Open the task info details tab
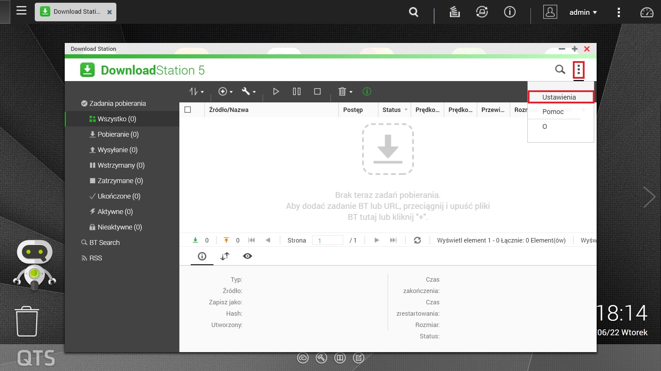This screenshot has height=371, width=661. pyautogui.click(x=202, y=256)
